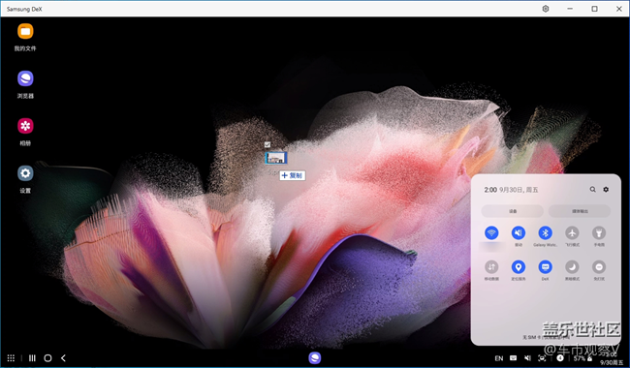This screenshot has width=630, height=368.
Task: Tick the checkbox above the dragged thumbnail
Action: coord(268,144)
